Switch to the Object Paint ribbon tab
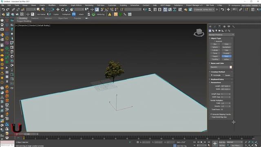Viewport: 261px width, 147px height. 63,18
